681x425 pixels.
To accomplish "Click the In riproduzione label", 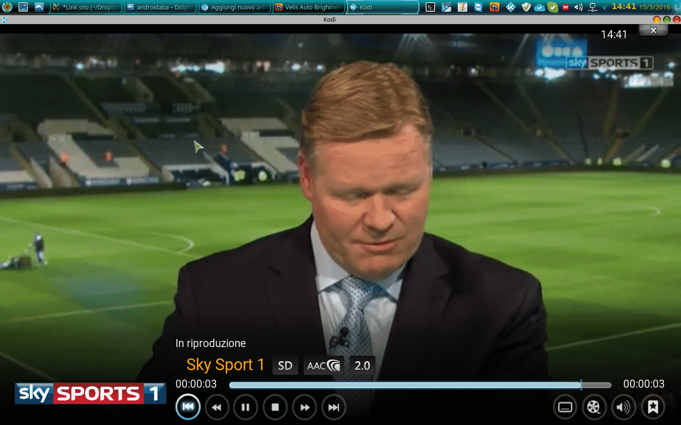I will 211,343.
